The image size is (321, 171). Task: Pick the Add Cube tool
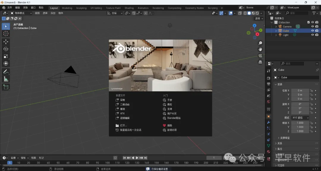(6, 87)
